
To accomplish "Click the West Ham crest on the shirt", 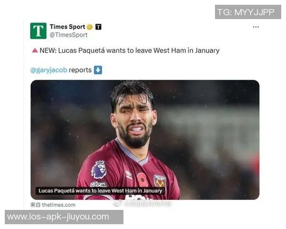I will (x=160, y=181).
